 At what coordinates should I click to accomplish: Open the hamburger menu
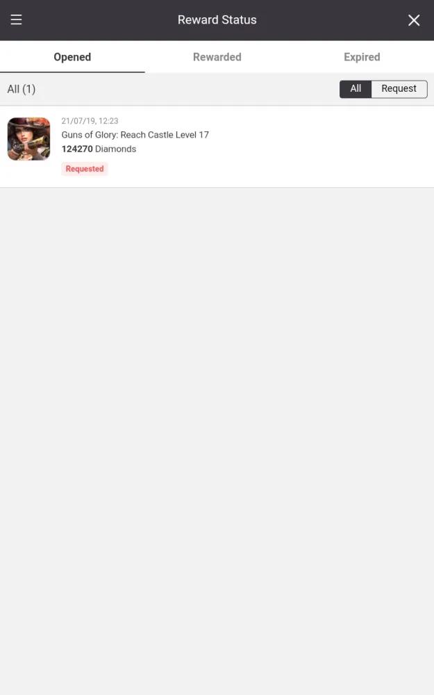click(17, 20)
